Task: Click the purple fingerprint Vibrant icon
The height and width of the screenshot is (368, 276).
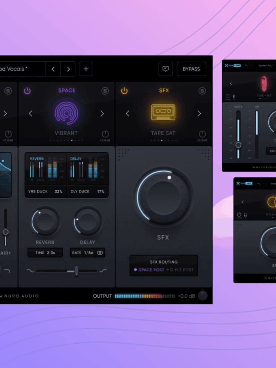Action: [66, 113]
